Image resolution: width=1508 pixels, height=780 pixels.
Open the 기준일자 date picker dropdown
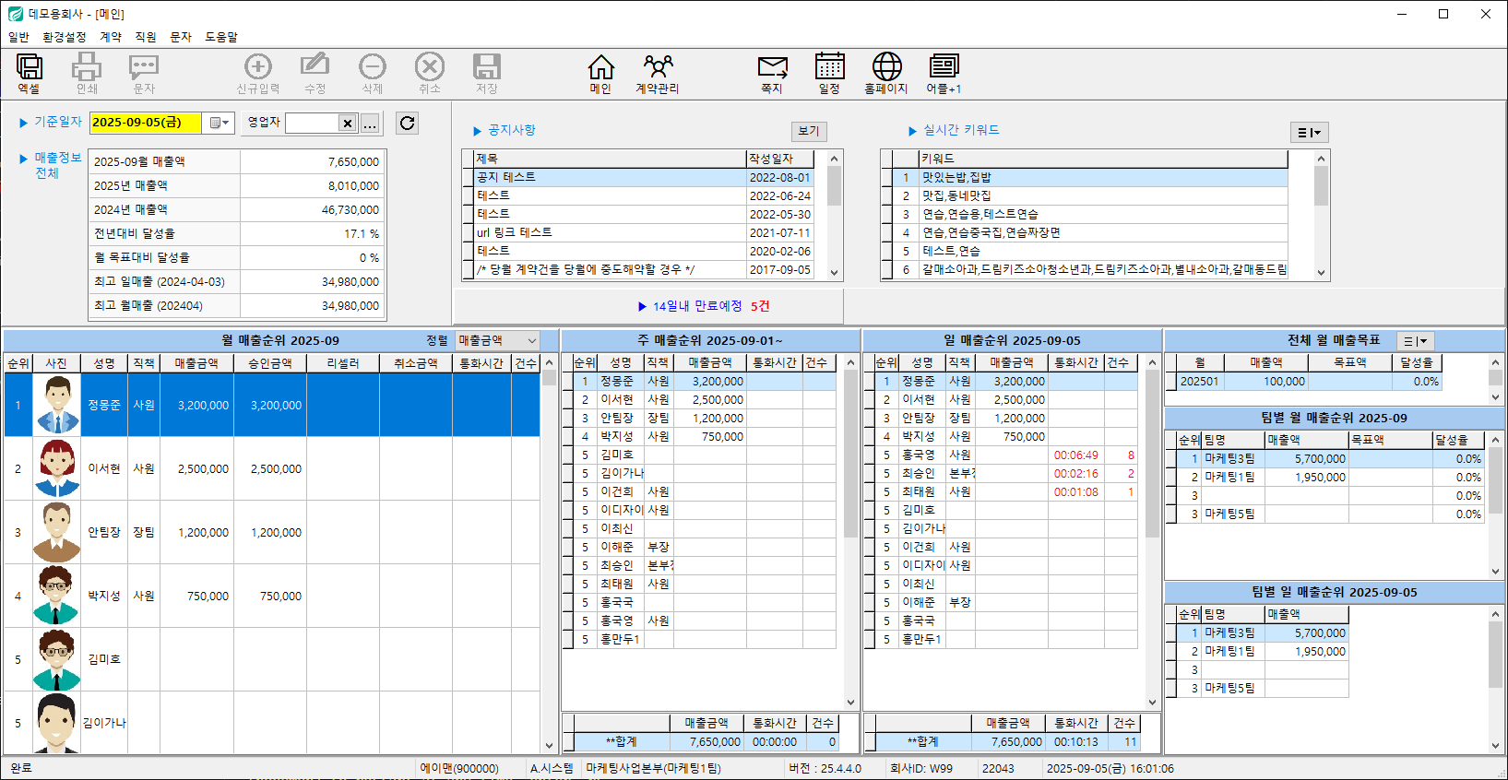(219, 123)
